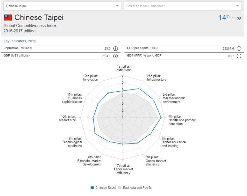Toggle East Asia and Pacific legend series
The image size is (247, 196).
pyautogui.click(x=137, y=188)
